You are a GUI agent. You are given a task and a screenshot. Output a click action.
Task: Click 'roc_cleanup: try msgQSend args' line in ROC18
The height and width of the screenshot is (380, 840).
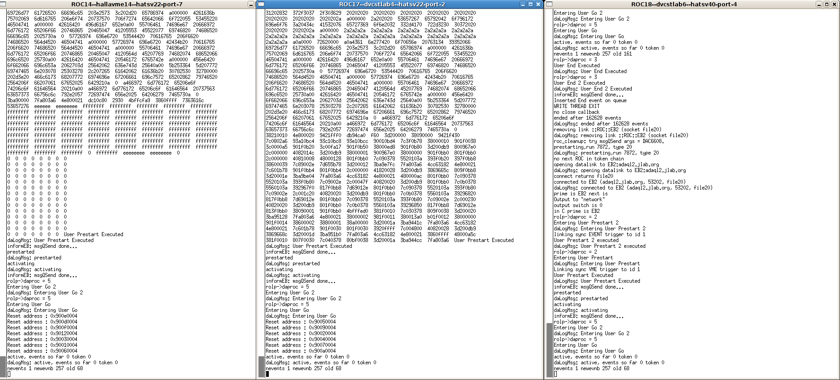(x=609, y=141)
